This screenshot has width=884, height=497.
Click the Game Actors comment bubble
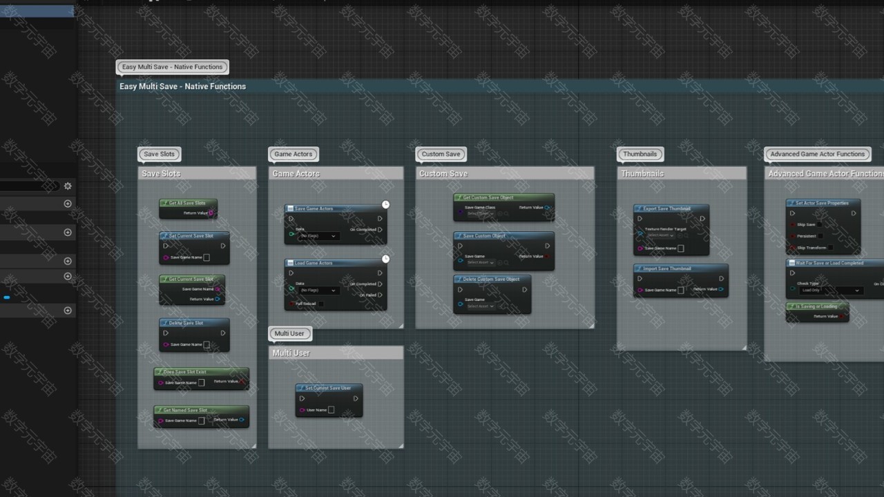pyautogui.click(x=294, y=154)
